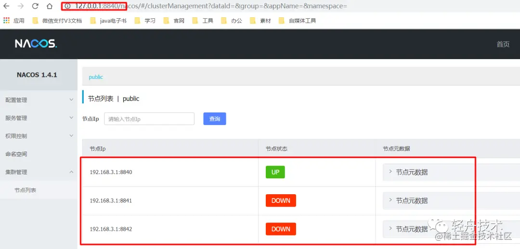Screen dimensions: 520x249
Task: Click DOWN badge for 192.168.3.1:8842
Action: click(x=281, y=229)
